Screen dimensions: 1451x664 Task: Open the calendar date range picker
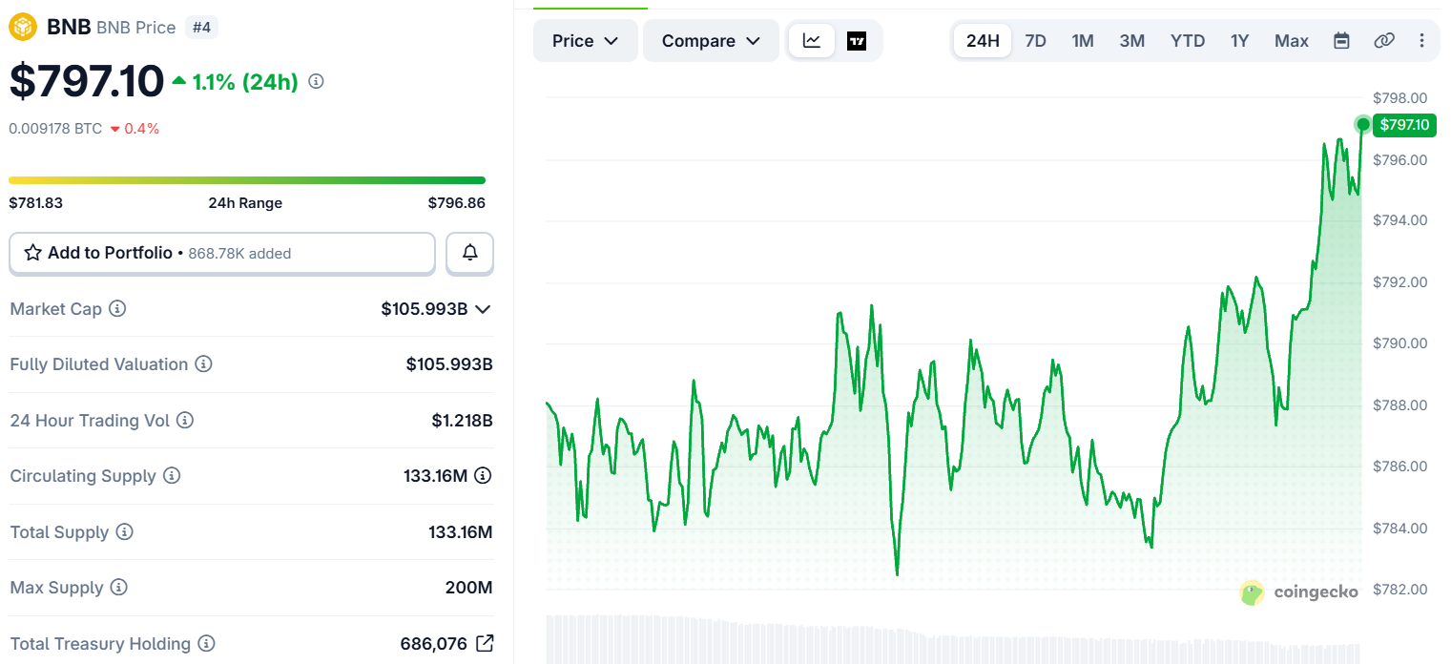click(1341, 40)
